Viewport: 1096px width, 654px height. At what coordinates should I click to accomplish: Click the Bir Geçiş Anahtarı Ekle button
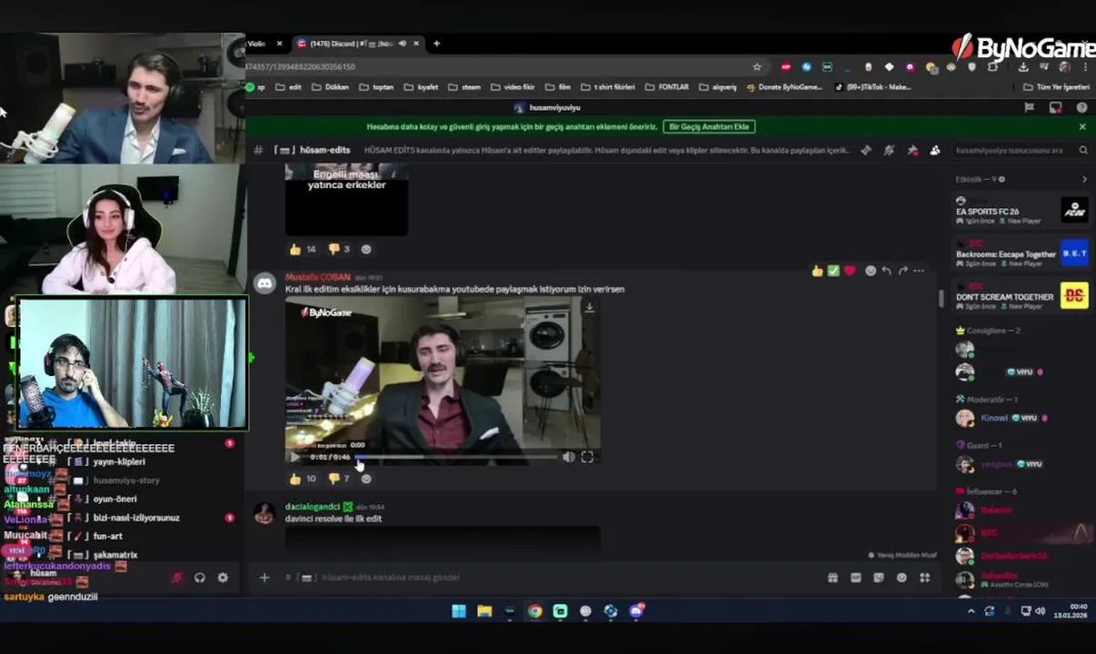711,126
